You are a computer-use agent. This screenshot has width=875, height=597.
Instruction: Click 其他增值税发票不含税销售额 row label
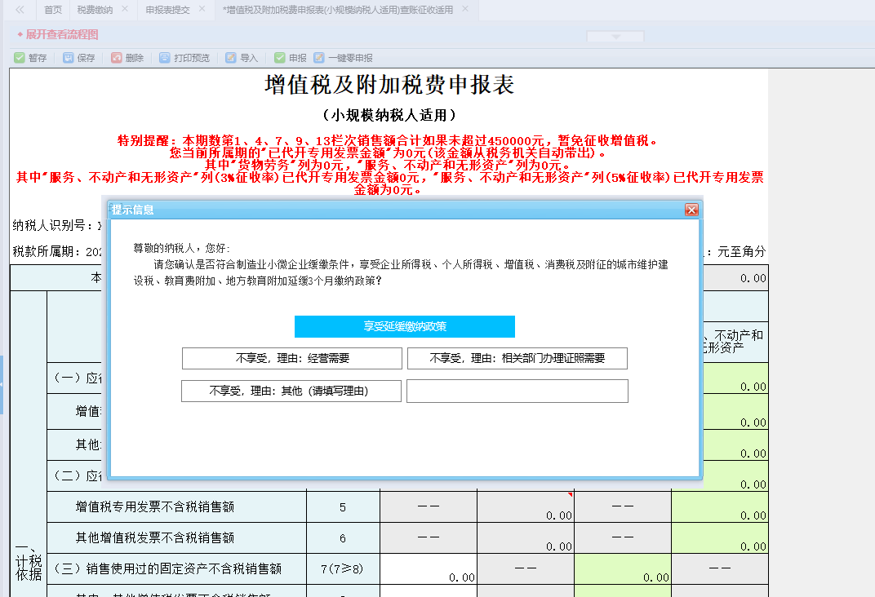(x=154, y=538)
